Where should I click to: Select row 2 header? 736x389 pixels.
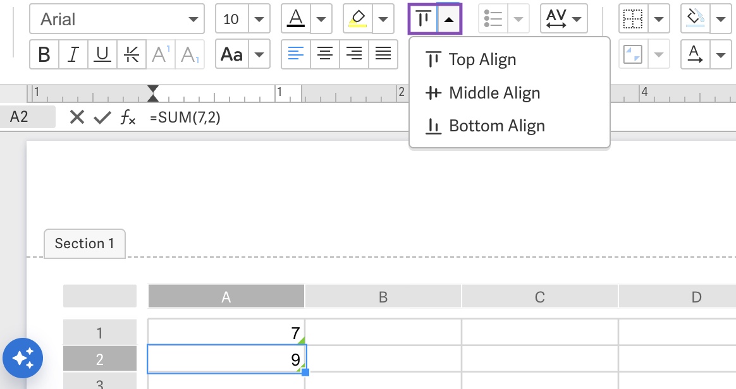point(99,359)
